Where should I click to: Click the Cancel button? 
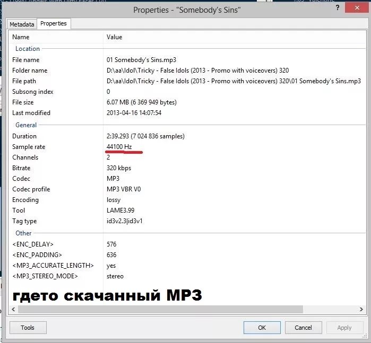tap(303, 328)
